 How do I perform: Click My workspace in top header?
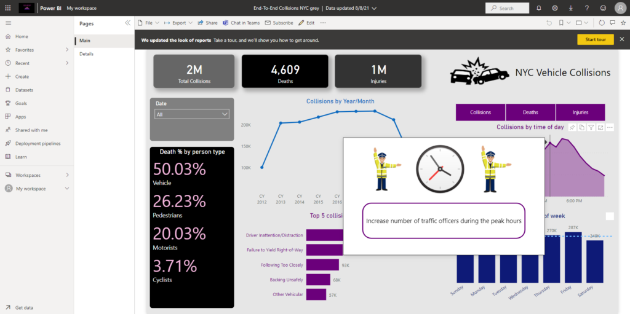[82, 8]
